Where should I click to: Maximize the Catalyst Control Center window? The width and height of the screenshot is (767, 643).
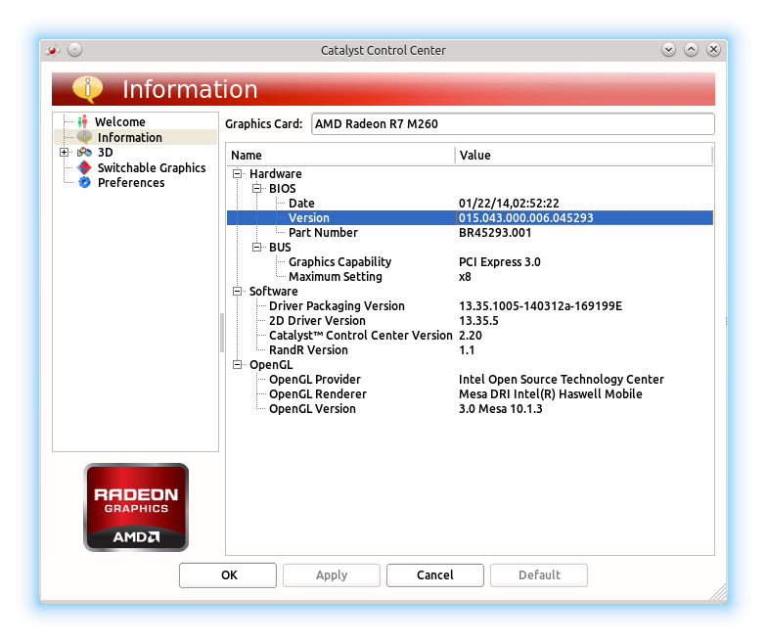point(691,49)
